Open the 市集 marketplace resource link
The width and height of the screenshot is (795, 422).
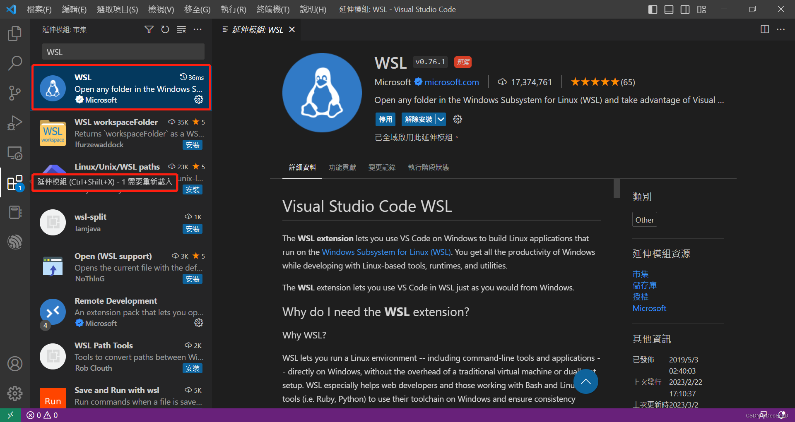641,274
